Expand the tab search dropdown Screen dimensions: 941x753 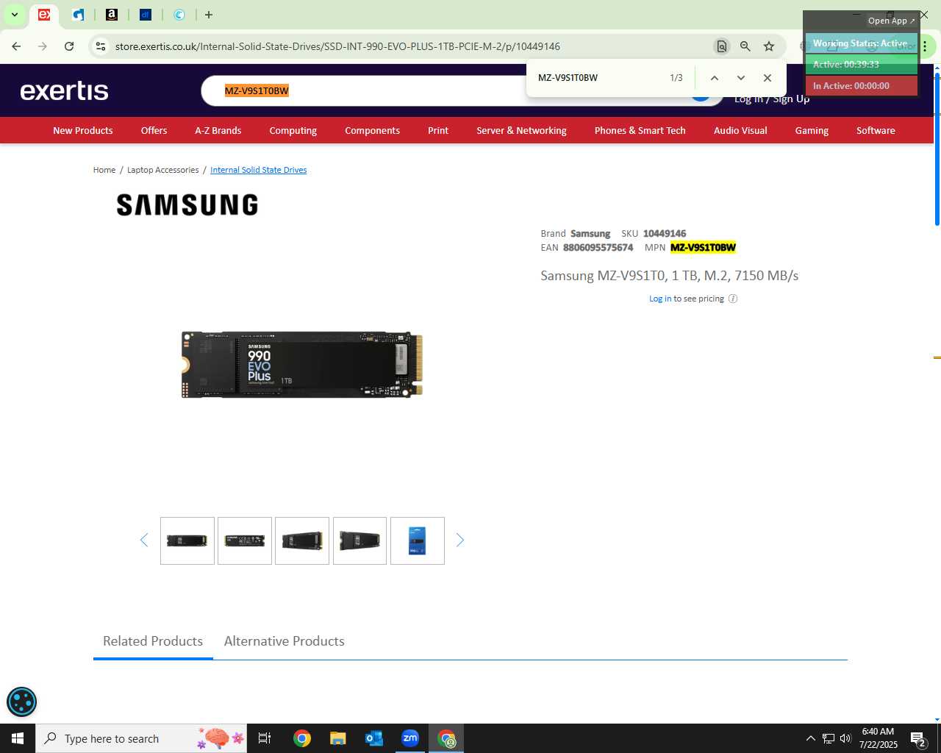[x=14, y=15]
